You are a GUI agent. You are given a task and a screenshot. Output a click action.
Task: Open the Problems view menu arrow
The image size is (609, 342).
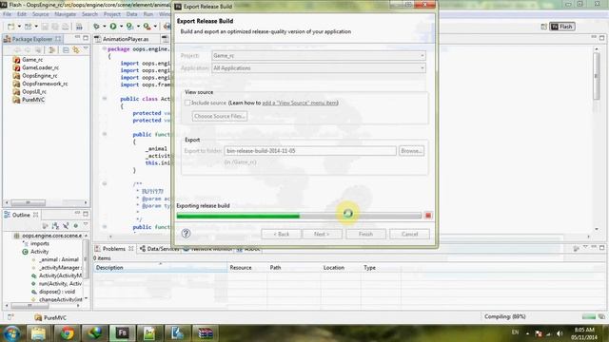tap(585, 247)
